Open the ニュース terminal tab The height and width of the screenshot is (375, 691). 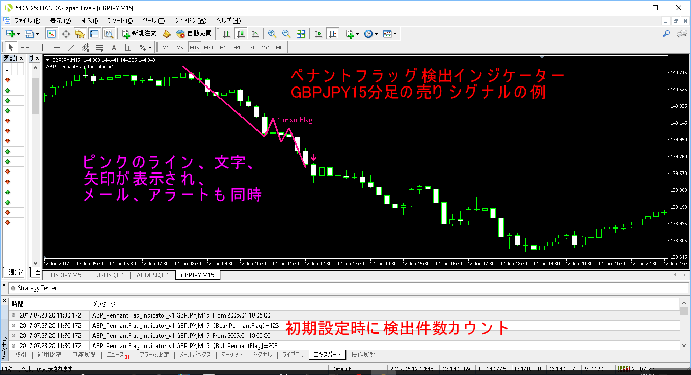click(x=117, y=355)
